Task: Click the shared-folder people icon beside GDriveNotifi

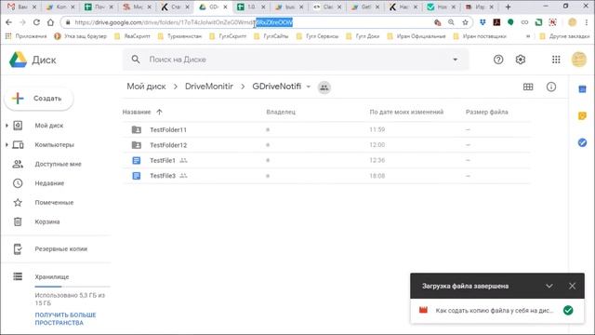Action: pos(324,87)
